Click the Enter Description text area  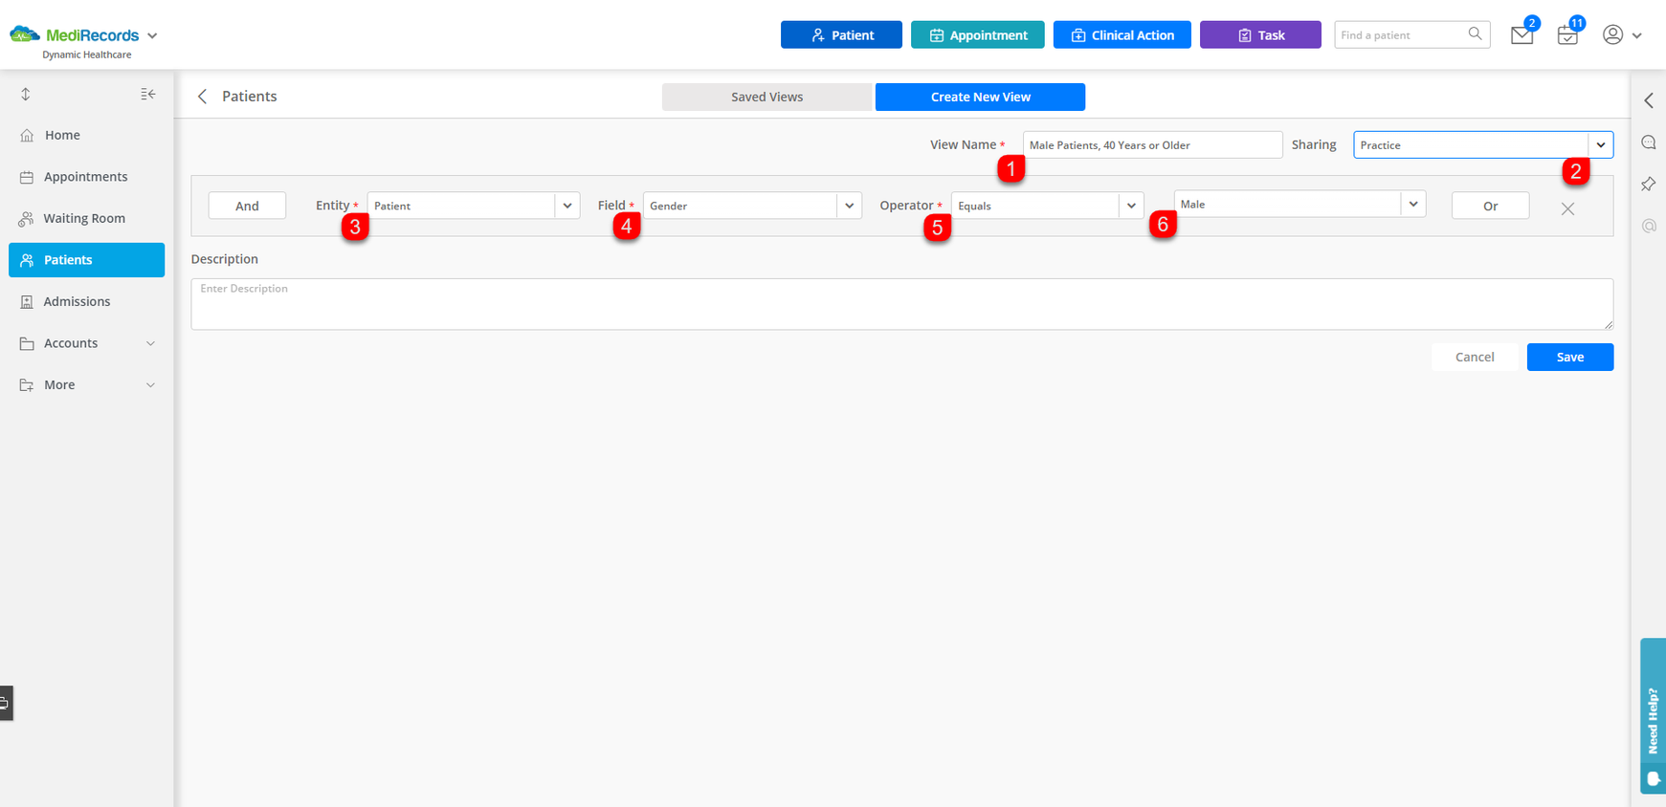tap(901, 304)
